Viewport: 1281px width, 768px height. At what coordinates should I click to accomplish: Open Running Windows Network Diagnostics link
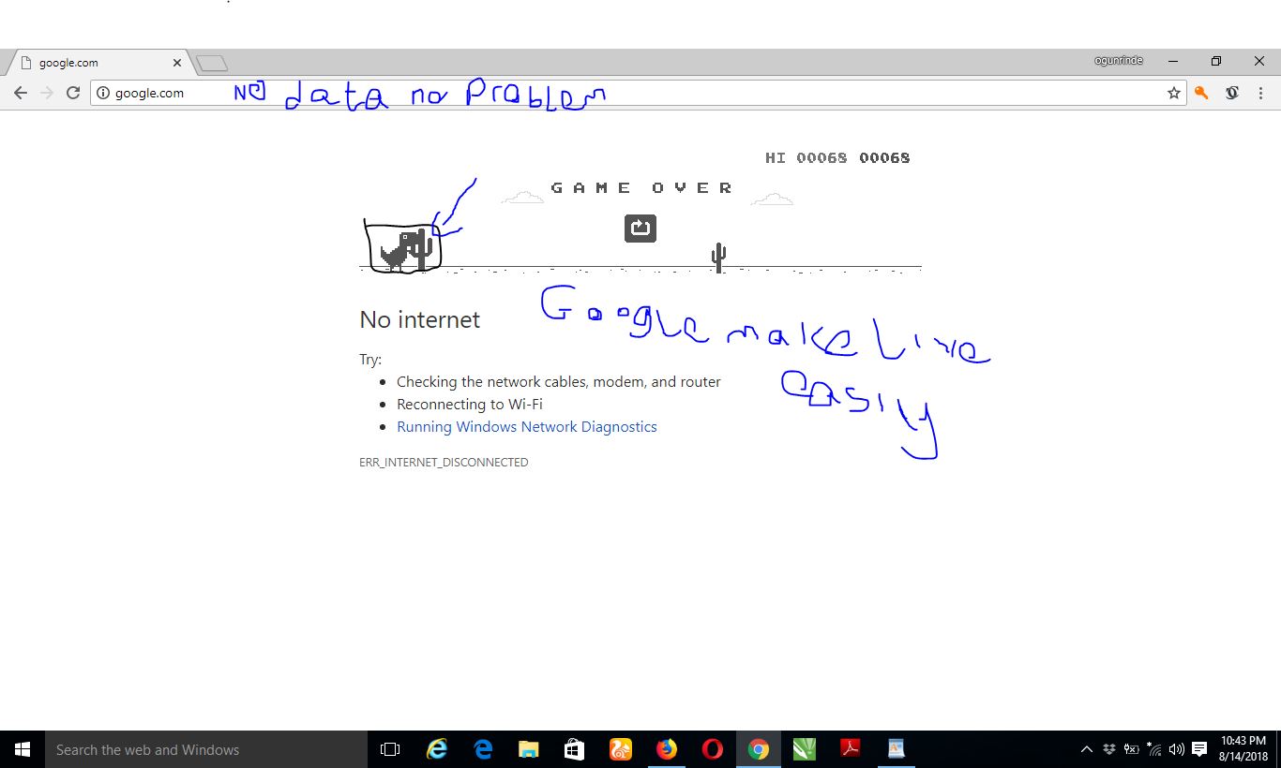coord(526,426)
